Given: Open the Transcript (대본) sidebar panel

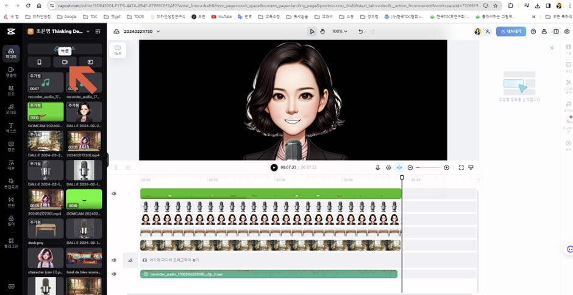Looking at the screenshot, I should (11, 165).
